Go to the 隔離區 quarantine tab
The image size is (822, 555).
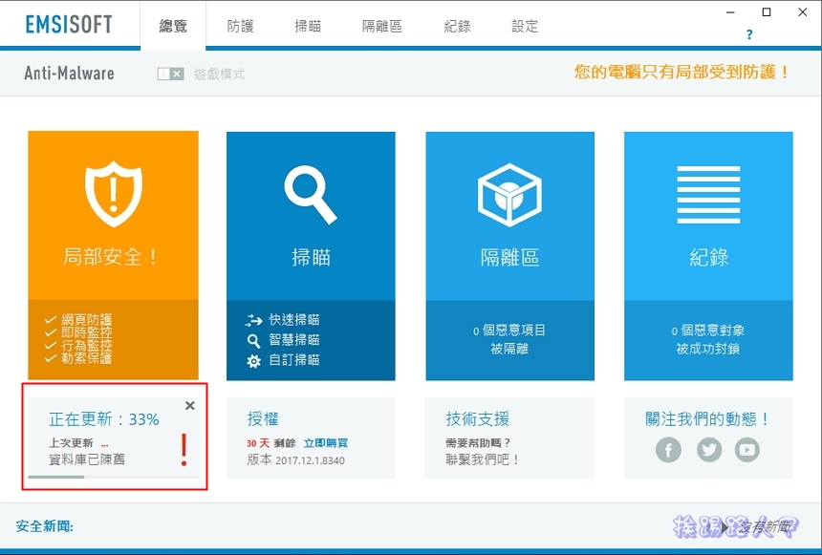click(382, 26)
